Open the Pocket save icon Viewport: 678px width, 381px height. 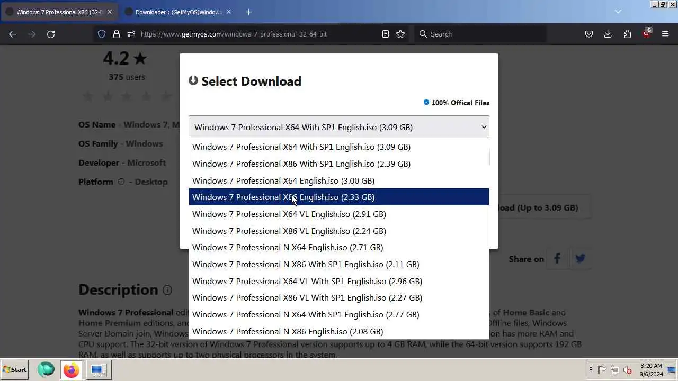tap(588, 34)
